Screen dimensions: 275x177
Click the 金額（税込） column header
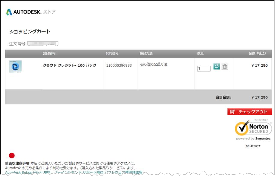coord(257,53)
